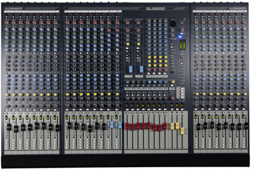Click the red gain knob on the left panel's first channel
The image size is (253, 170).
click(x=6, y=22)
